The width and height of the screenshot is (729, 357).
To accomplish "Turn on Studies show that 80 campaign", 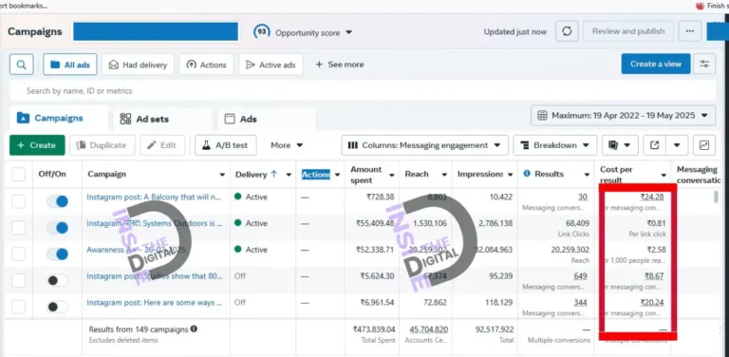I will [57, 280].
